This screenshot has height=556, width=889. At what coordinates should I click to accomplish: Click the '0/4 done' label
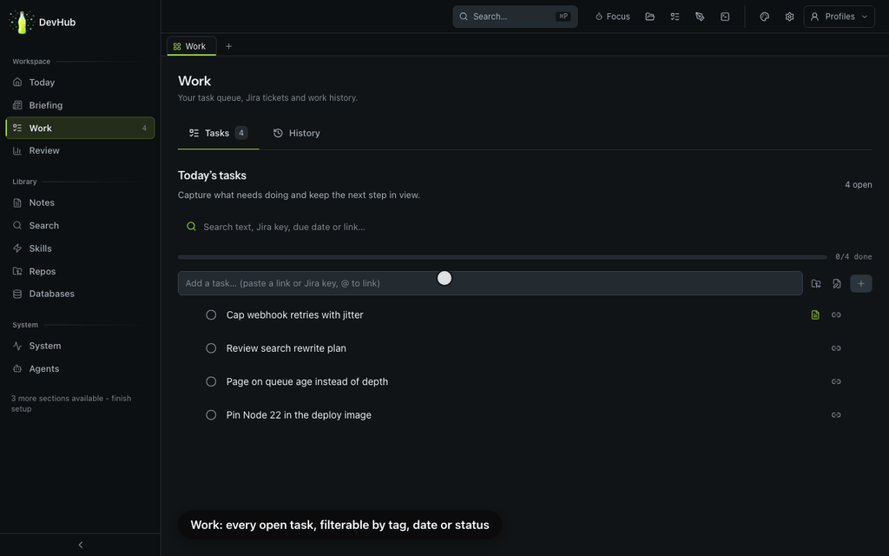pos(853,257)
